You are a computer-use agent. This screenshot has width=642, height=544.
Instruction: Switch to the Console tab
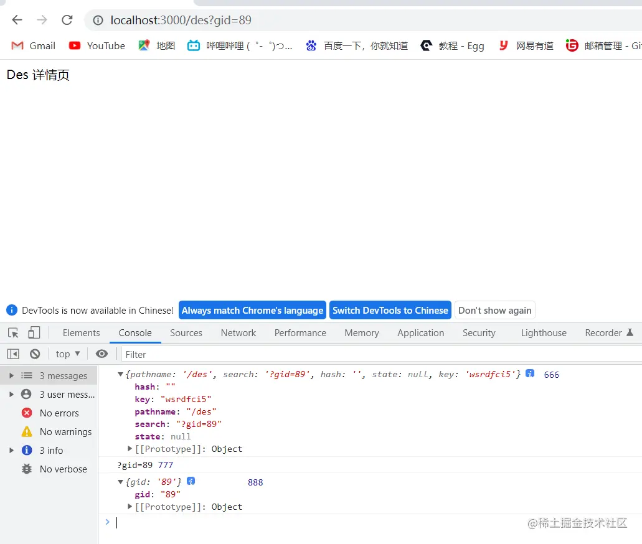(135, 333)
